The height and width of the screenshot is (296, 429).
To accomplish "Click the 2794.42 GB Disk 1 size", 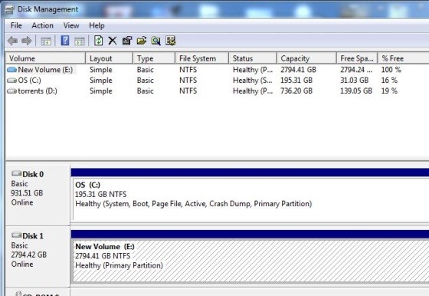I will click(x=29, y=255).
